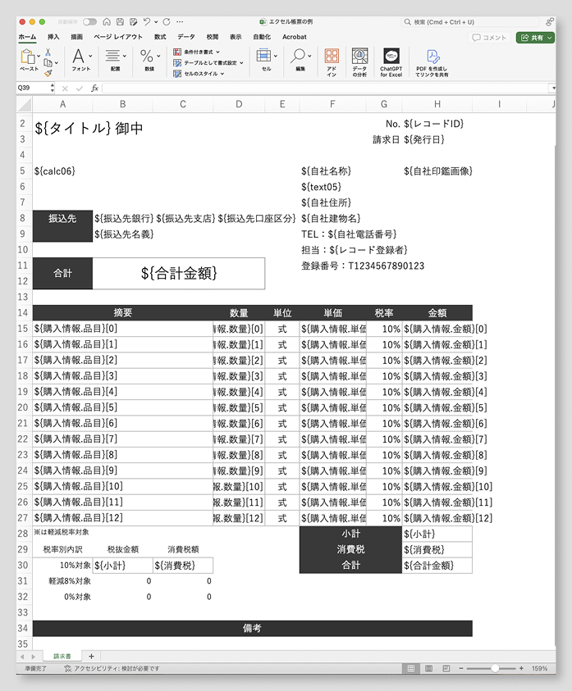Click the confirm checkmark in formula bar
This screenshot has height=691, width=572.
pos(80,89)
